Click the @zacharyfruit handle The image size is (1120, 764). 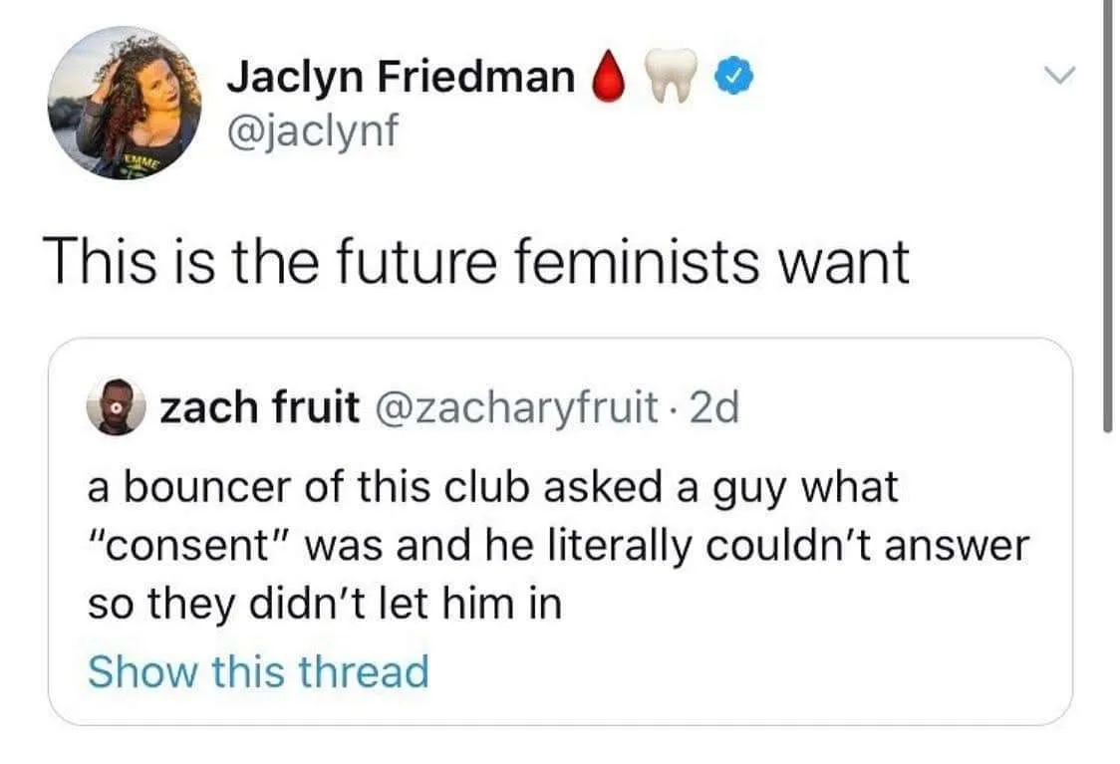(x=513, y=407)
